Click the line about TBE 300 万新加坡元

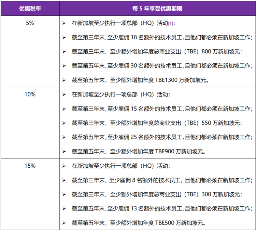(x=157, y=194)
